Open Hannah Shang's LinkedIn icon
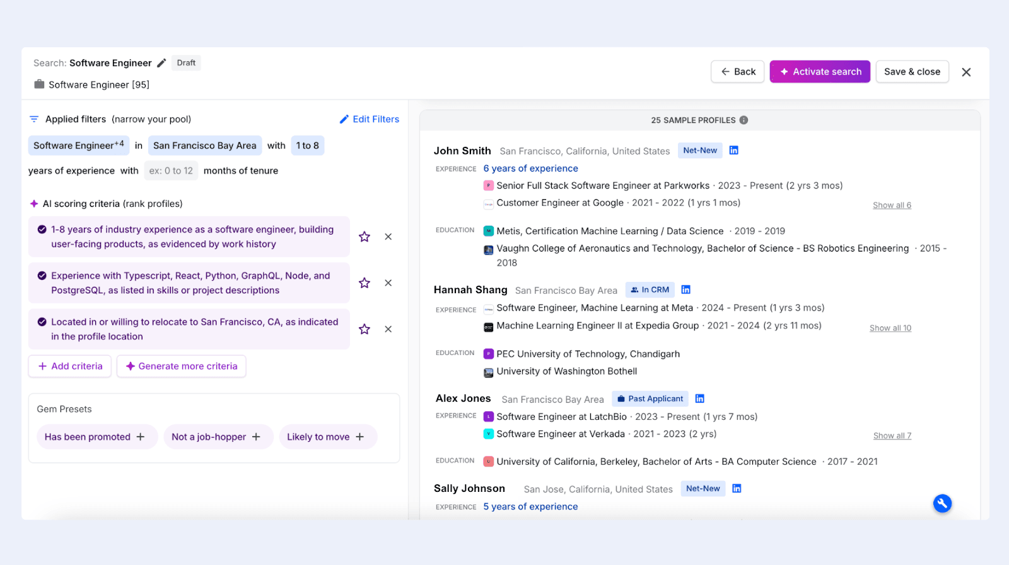Screen dimensions: 1009x565 click(686, 289)
